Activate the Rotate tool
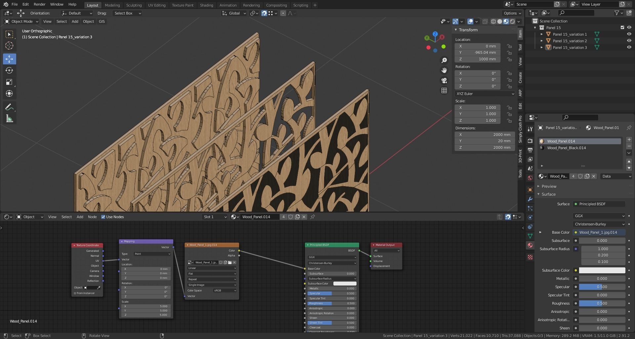This screenshot has height=339, width=635. 9,70
